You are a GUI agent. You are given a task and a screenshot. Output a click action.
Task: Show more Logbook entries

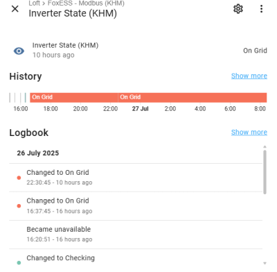(249, 133)
